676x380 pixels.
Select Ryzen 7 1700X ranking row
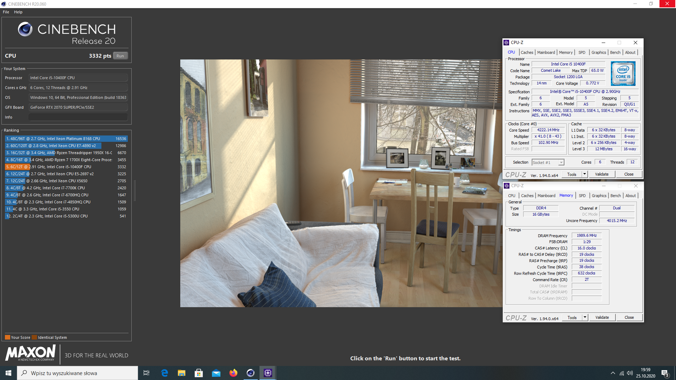[66, 160]
